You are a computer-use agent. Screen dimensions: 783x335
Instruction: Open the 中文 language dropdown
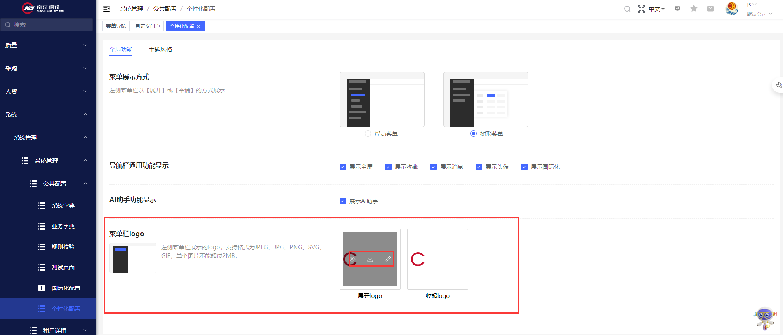(x=656, y=9)
